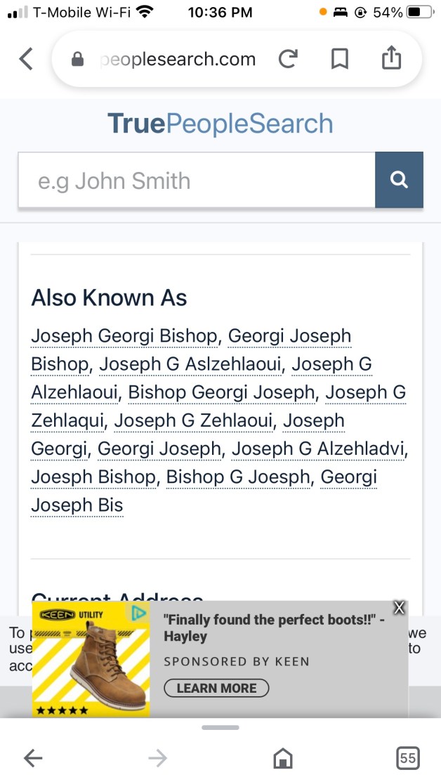Show the 55 open tabs
The image size is (441, 784).
(x=407, y=758)
